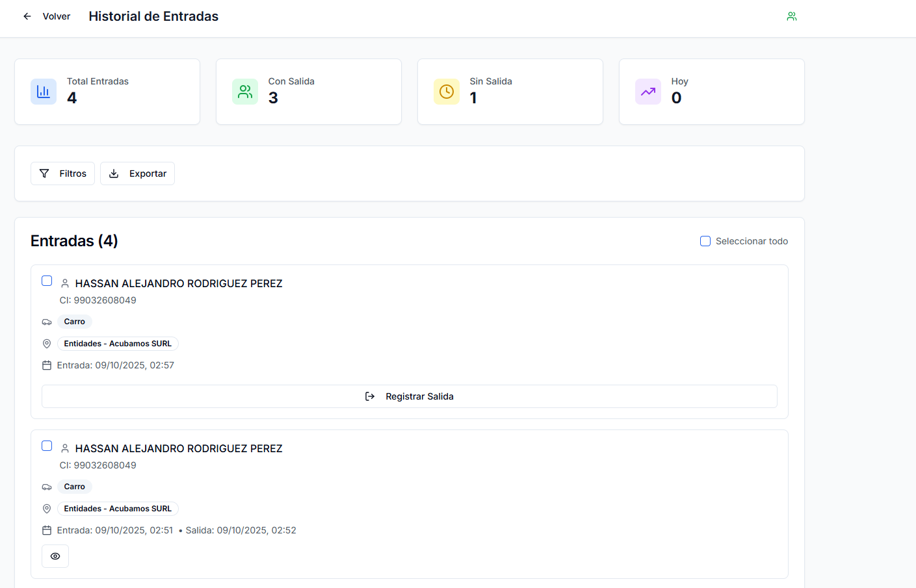Enable the Seleccionar todo checkbox
916x588 pixels.
point(705,241)
